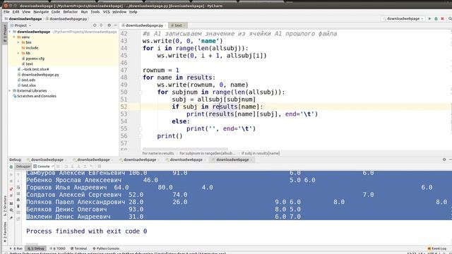
Task: Toggle the 2: Favorites side tool window
Action: 5,232
